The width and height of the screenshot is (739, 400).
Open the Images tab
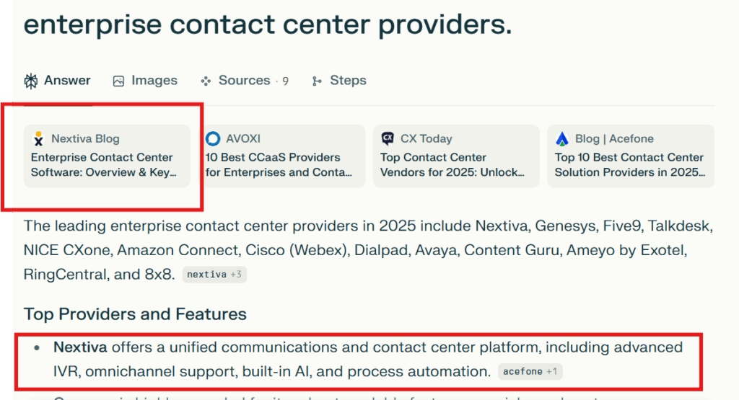pos(145,81)
